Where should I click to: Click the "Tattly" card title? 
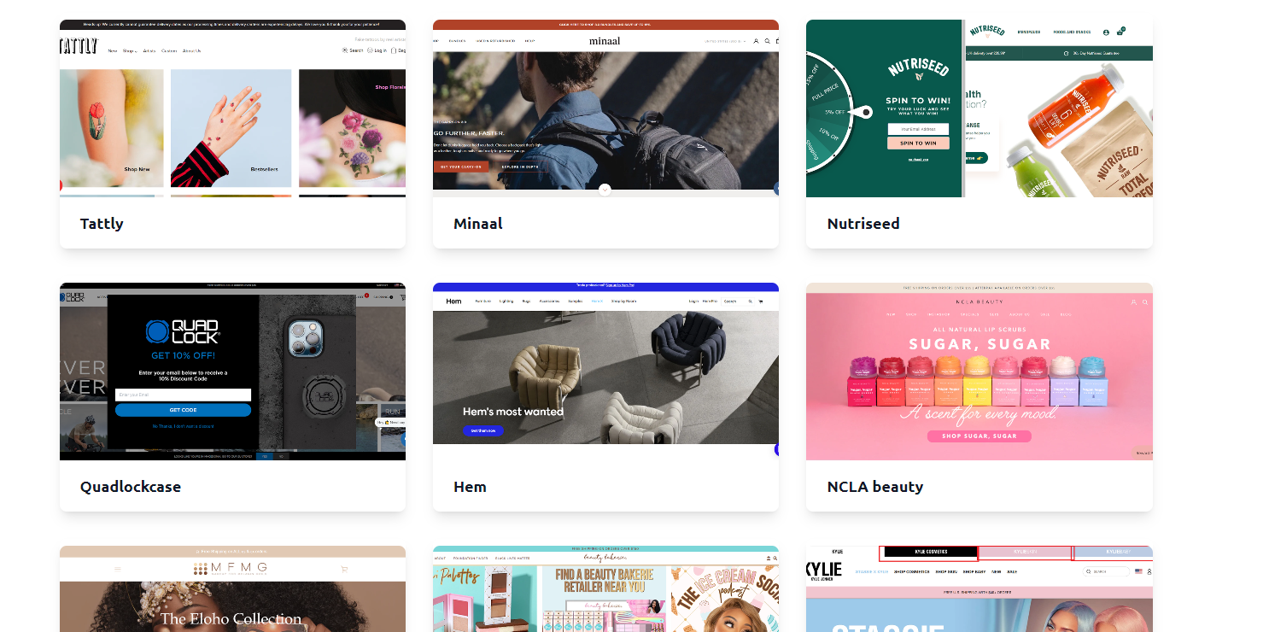[102, 224]
